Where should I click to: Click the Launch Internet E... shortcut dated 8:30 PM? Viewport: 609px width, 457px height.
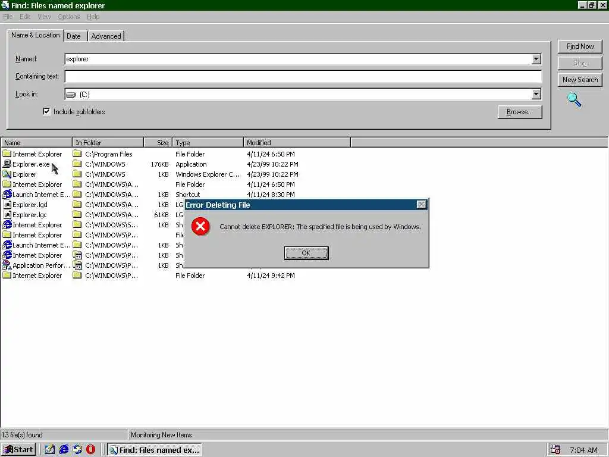pyautogui.click(x=41, y=195)
